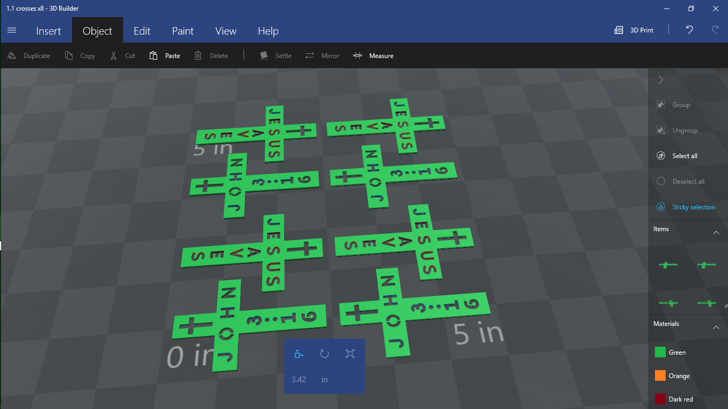Click the Copy pages icon

pos(68,55)
